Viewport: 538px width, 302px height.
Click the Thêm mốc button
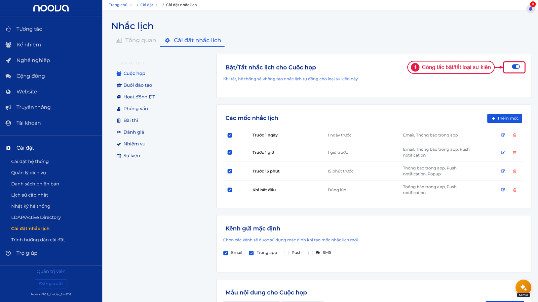pos(504,118)
